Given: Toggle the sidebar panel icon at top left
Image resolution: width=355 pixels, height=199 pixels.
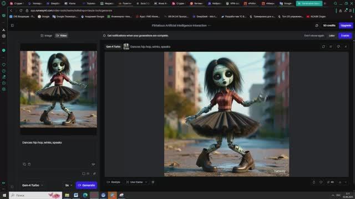Looking at the screenshot, I should click(x=12, y=25).
